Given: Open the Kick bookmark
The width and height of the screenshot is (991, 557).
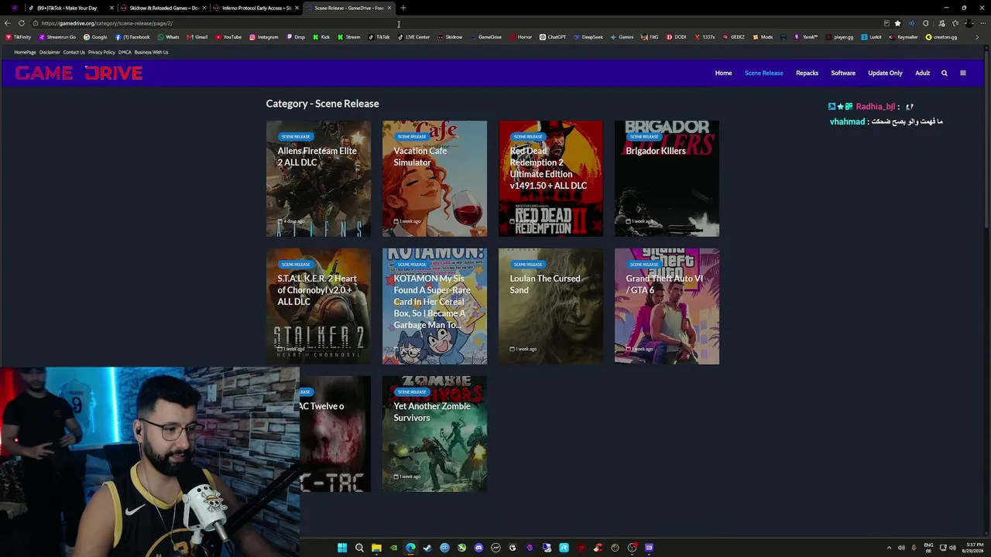Looking at the screenshot, I should [x=321, y=37].
